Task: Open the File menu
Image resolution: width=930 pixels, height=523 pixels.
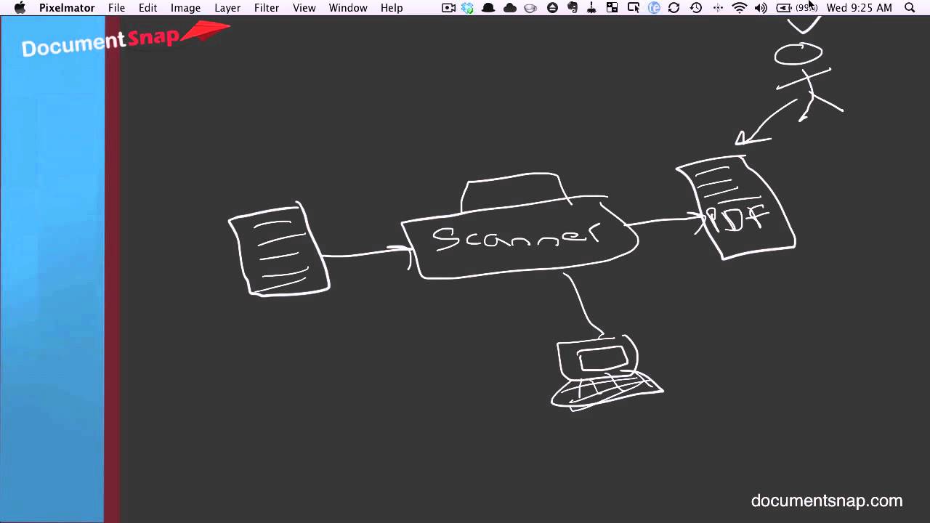Action: point(116,8)
